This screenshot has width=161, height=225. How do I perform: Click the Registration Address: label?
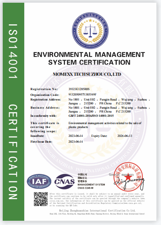[x=45, y=99]
